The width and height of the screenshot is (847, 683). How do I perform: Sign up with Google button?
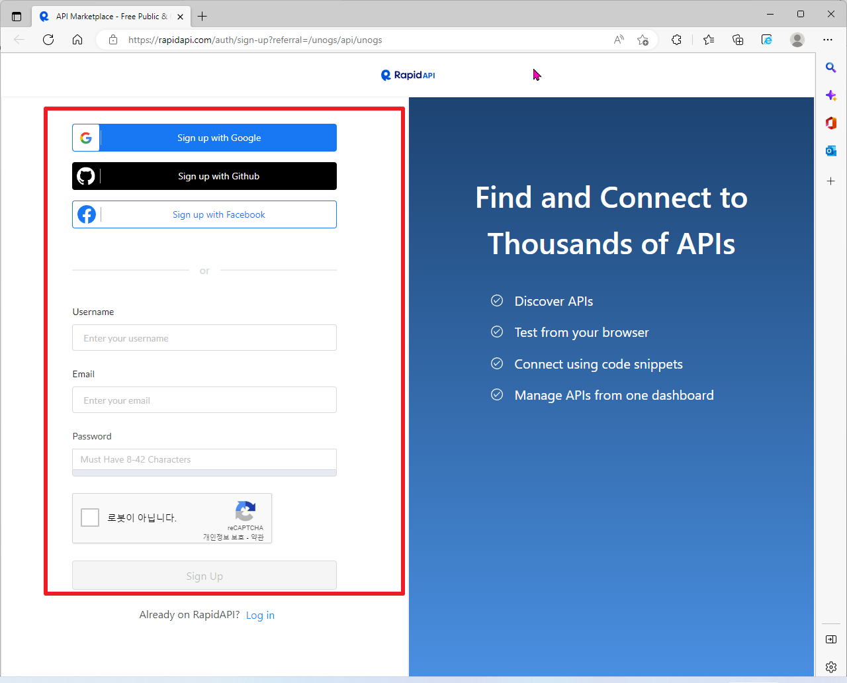[204, 138]
